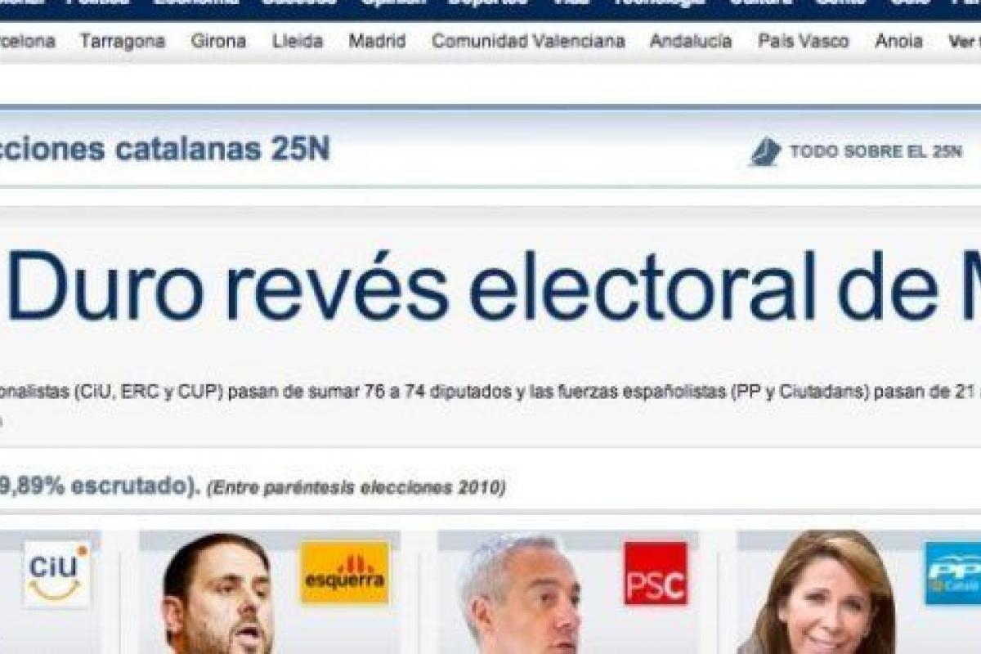The image size is (981, 654).
Task: Click the blue PP party logo
Action: (952, 573)
